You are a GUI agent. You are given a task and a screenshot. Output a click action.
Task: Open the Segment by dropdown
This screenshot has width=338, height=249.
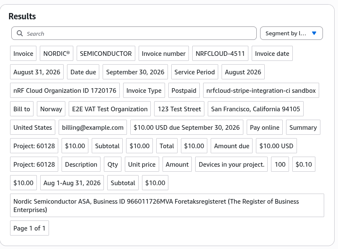(291, 33)
